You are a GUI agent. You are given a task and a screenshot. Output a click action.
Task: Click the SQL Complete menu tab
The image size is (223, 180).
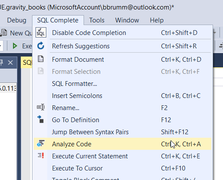click(58, 20)
